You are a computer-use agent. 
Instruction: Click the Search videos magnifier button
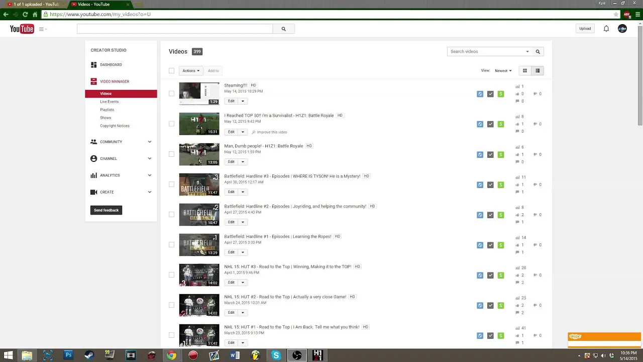coord(538,51)
